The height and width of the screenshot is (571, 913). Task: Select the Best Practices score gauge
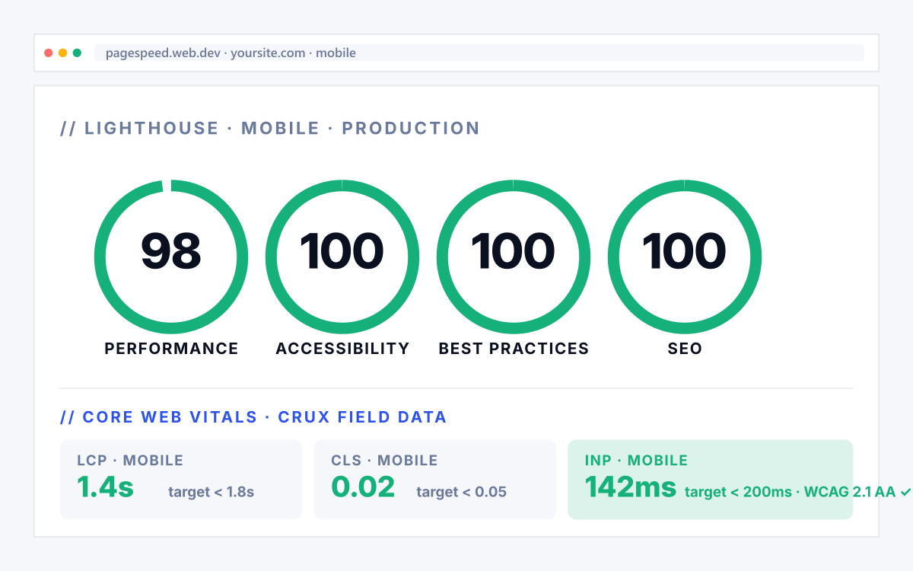pos(514,256)
